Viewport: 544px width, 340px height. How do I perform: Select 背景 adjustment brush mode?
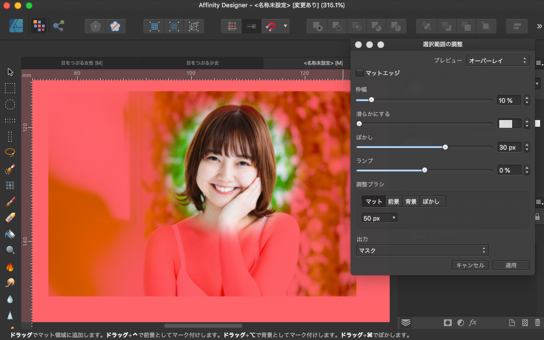411,202
